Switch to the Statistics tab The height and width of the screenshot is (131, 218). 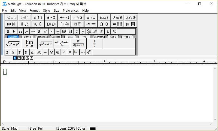pyautogui.click(x=42, y=37)
